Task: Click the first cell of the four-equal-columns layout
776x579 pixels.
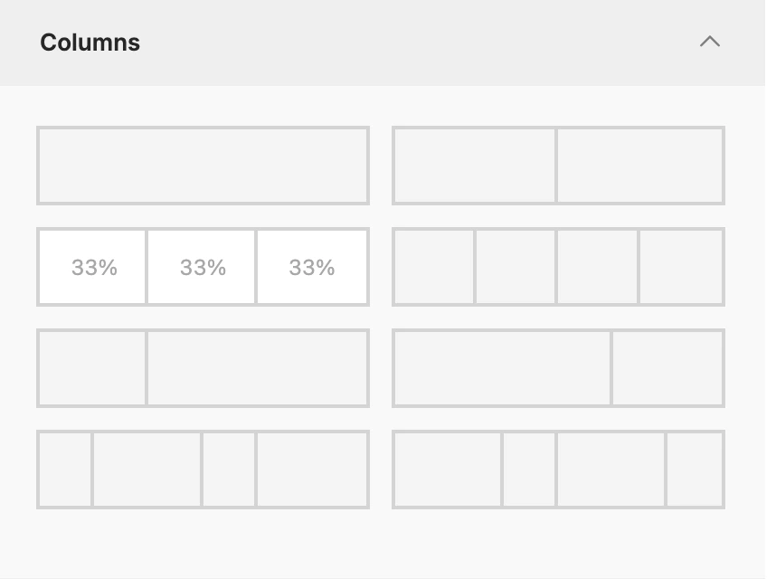Action: coord(434,267)
